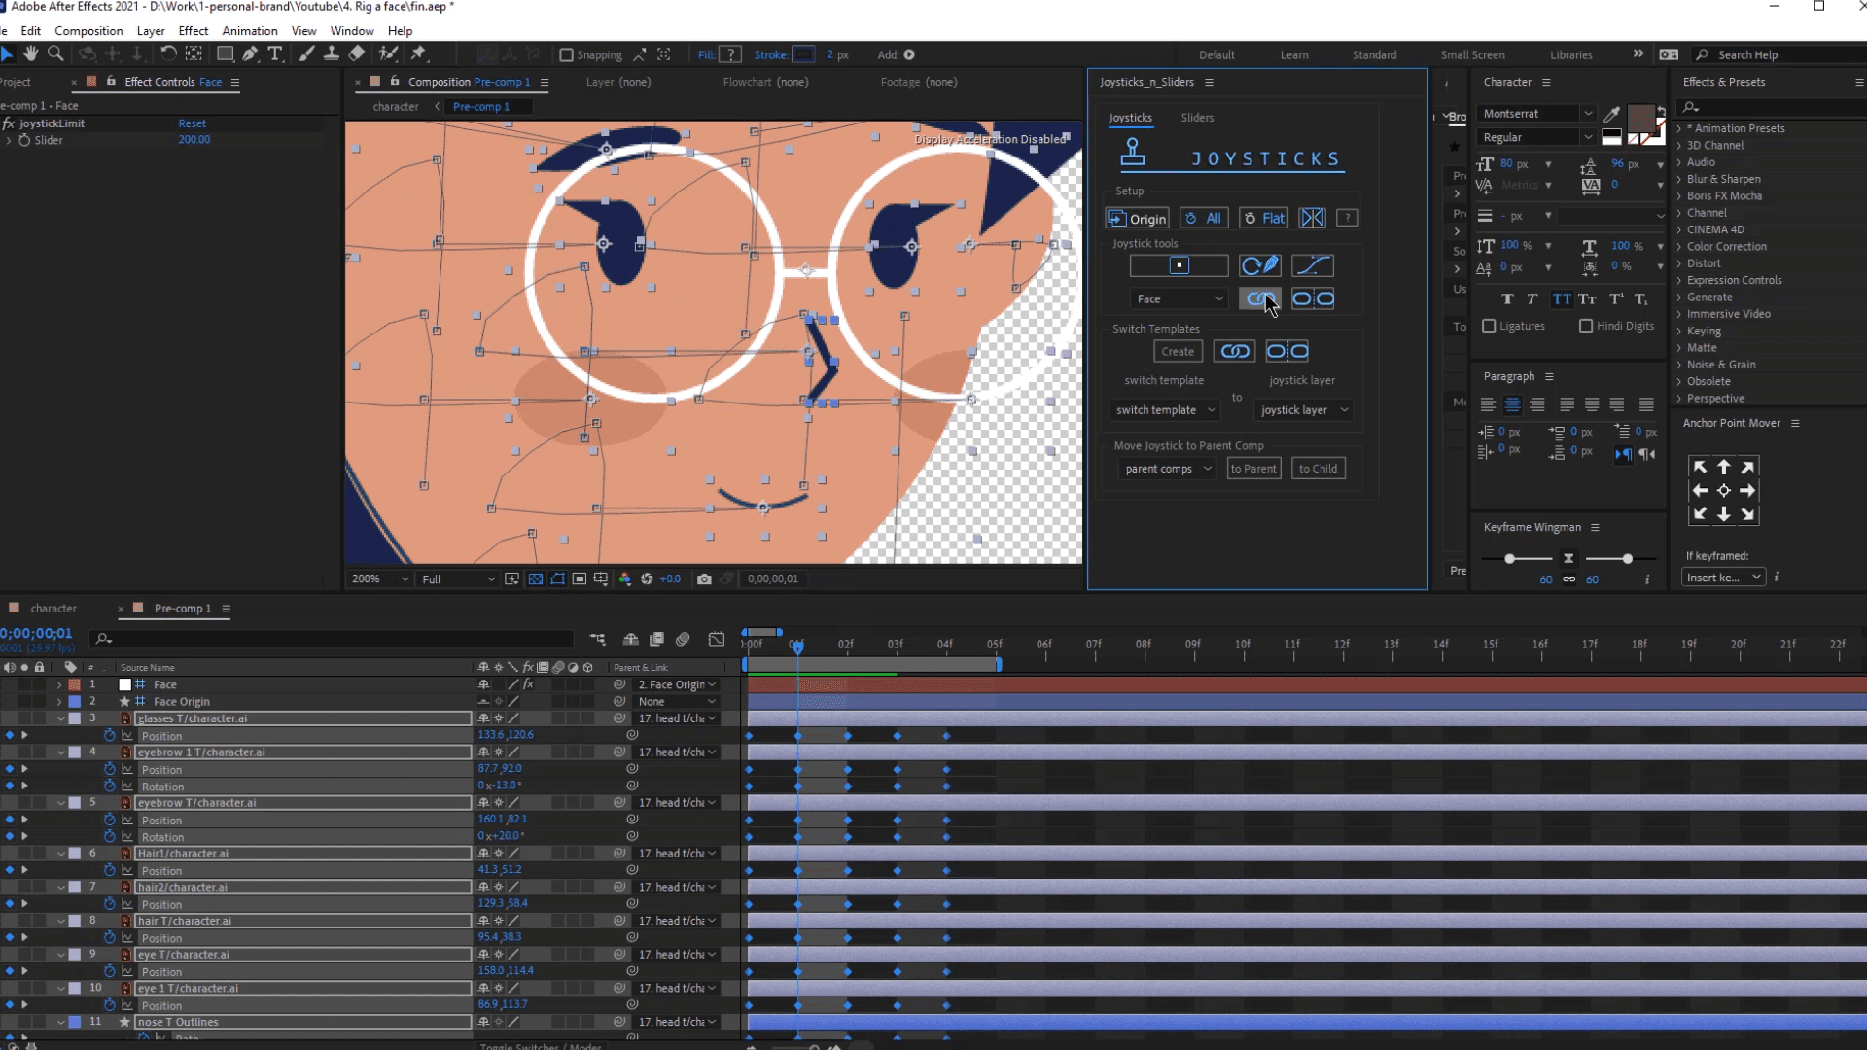Check the Hindi Digits option

[1586, 327]
